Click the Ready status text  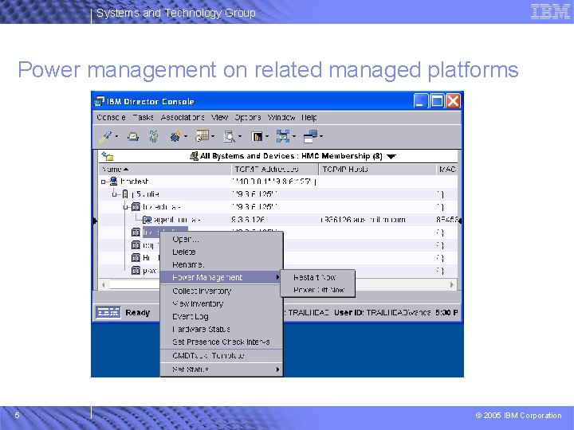(x=138, y=313)
